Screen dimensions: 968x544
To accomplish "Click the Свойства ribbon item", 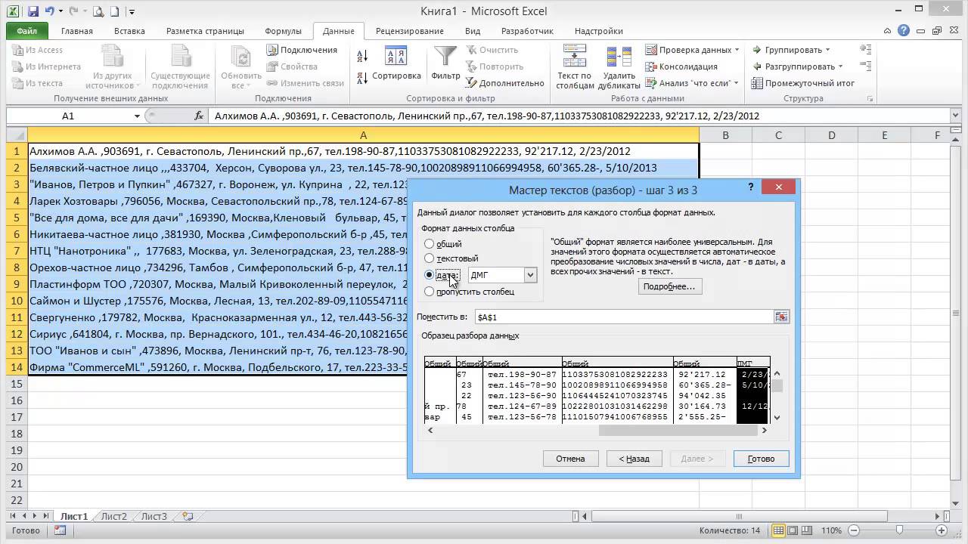I will (x=292, y=66).
